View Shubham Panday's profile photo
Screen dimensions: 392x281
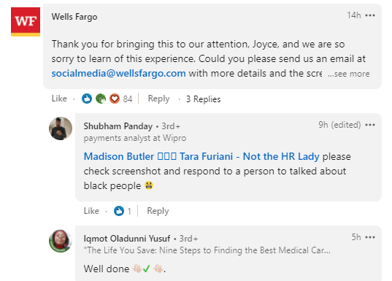point(61,128)
